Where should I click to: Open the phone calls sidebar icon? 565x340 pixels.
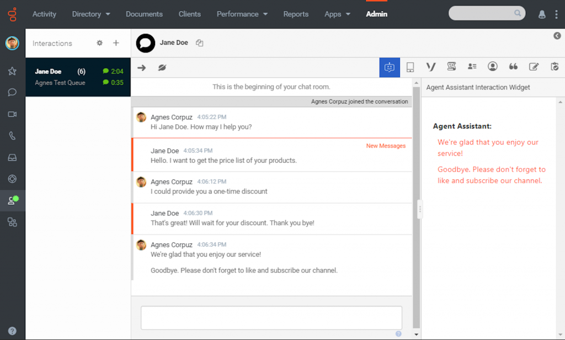12,136
